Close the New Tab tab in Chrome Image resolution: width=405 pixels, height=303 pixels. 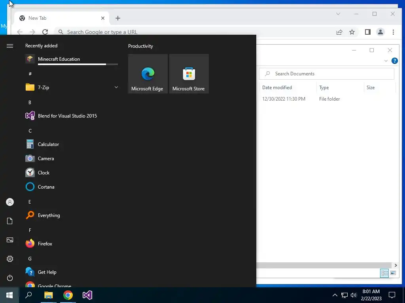click(x=103, y=18)
